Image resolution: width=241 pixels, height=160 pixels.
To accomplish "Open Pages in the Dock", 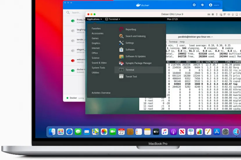I will coord(208,132).
